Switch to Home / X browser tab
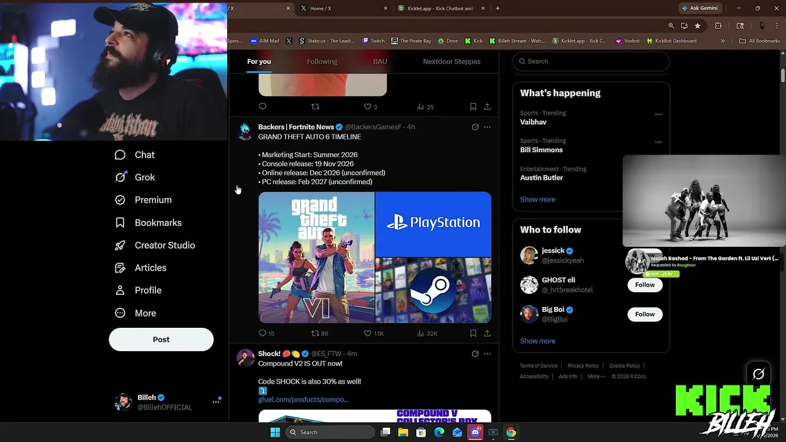 344,9
